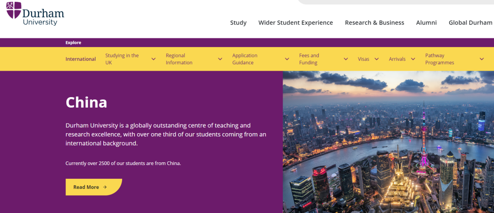Open Research & Business menu
Image resolution: width=494 pixels, height=213 pixels.
374,23
